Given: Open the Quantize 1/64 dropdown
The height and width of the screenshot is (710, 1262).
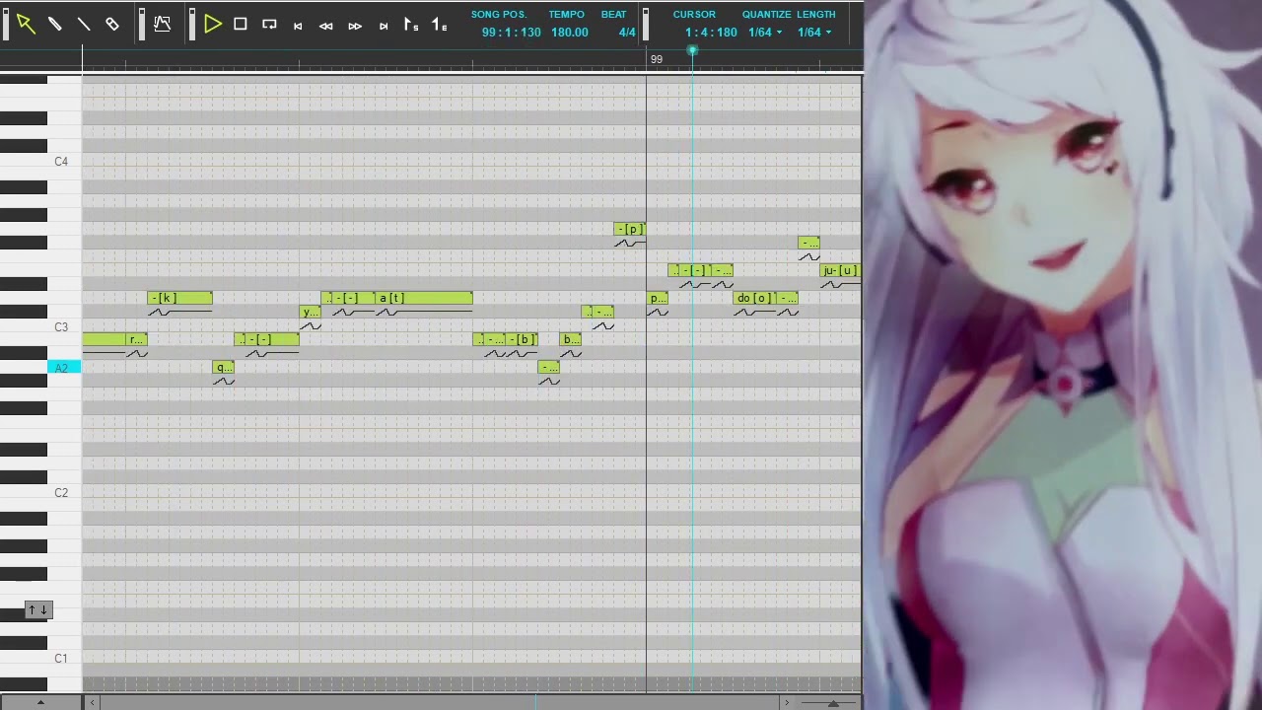Looking at the screenshot, I should tap(765, 33).
